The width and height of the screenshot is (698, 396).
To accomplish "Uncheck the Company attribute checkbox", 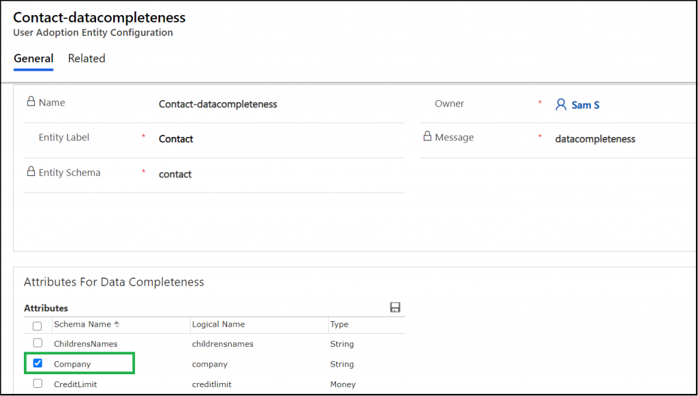I will [37, 363].
